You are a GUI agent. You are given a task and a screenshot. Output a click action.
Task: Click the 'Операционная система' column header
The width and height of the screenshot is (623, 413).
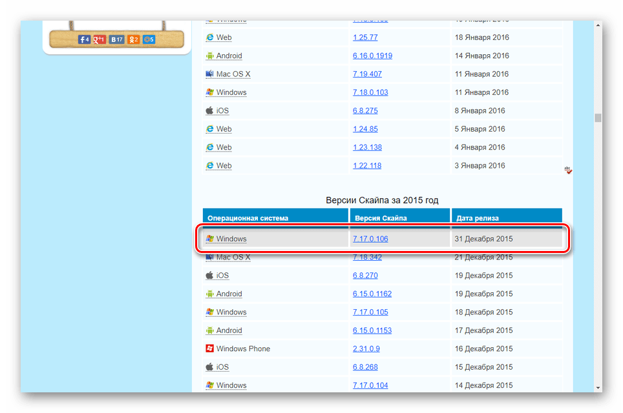[x=248, y=218]
